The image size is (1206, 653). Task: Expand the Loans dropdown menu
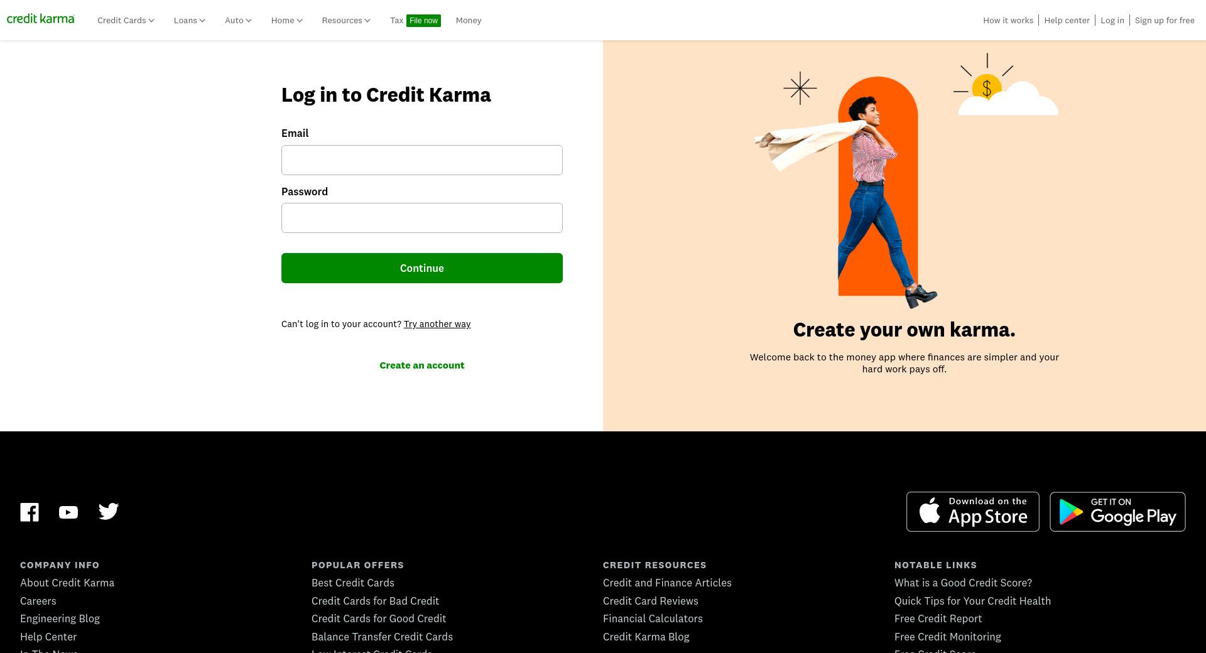pyautogui.click(x=190, y=21)
